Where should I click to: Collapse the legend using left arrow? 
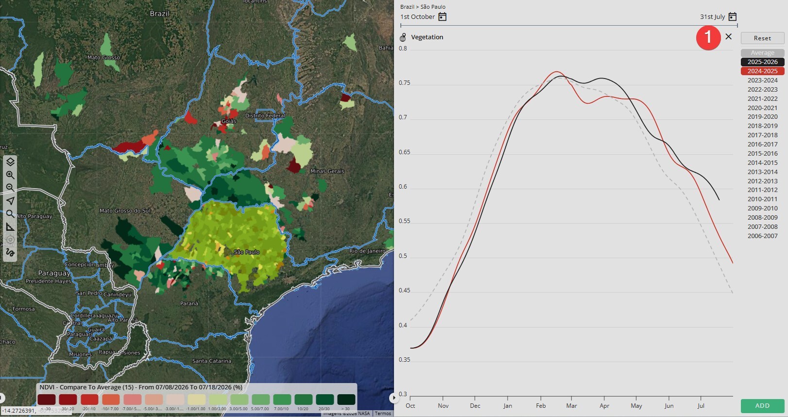coord(2,398)
